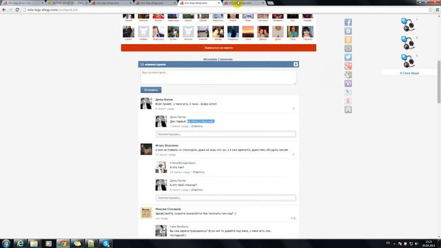
Task: Click the gray home share icon at bottom
Action: pyautogui.click(x=348, y=110)
